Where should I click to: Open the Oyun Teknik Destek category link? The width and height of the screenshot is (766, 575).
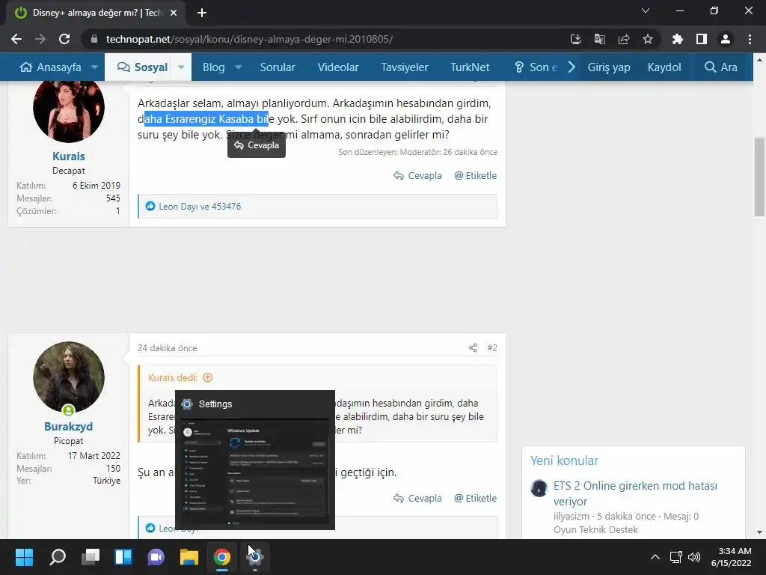(595, 529)
